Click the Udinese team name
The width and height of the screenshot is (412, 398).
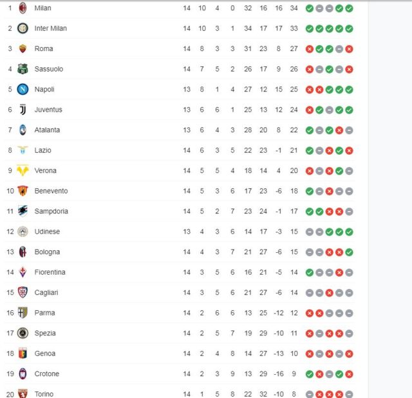(x=47, y=232)
